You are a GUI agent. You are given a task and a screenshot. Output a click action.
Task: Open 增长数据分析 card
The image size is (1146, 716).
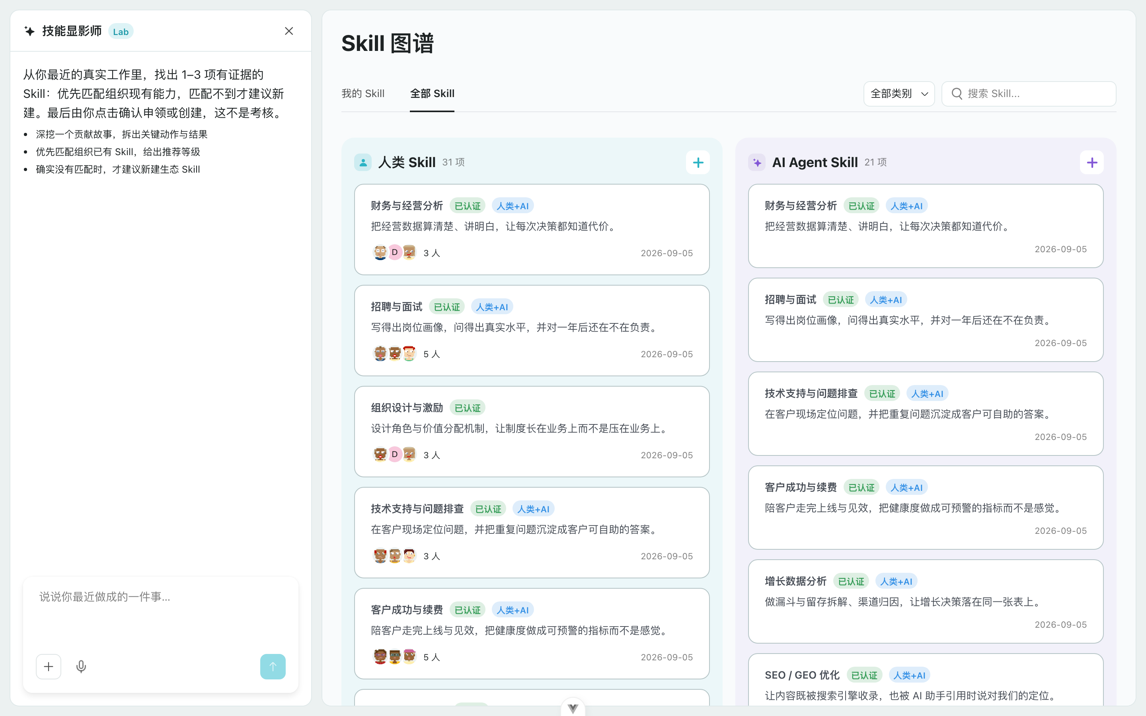[x=926, y=601]
